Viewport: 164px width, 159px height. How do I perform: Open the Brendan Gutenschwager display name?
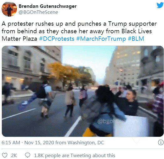[48, 6]
